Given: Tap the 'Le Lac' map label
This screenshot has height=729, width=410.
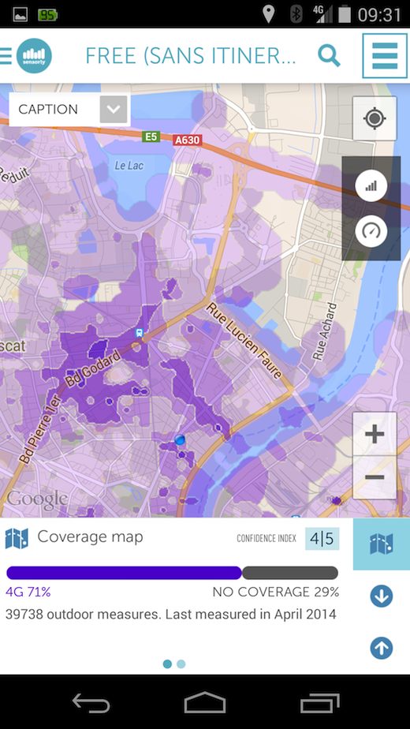Looking at the screenshot, I should click(129, 166).
